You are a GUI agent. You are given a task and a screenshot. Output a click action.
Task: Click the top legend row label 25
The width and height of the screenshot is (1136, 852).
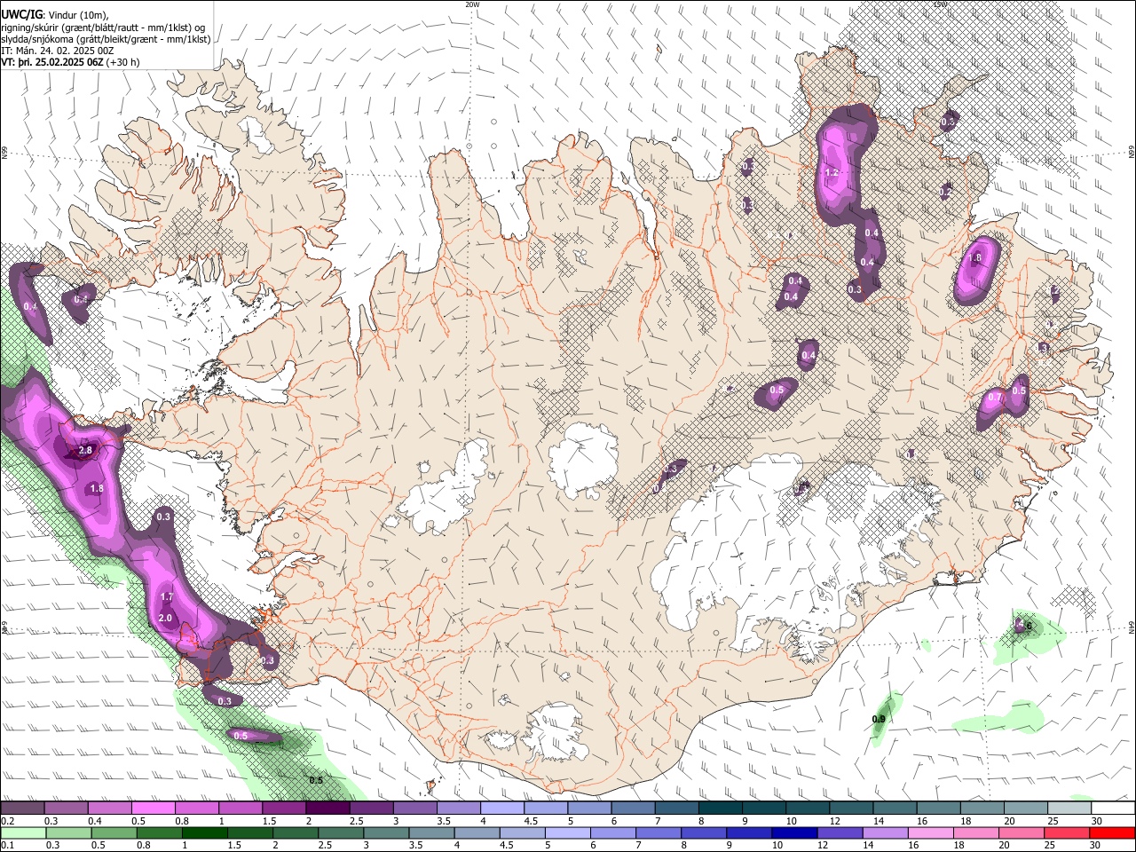point(1053,821)
